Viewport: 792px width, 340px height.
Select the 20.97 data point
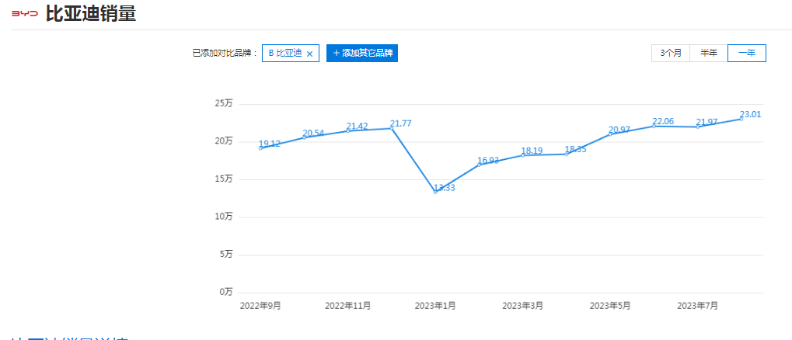610,134
